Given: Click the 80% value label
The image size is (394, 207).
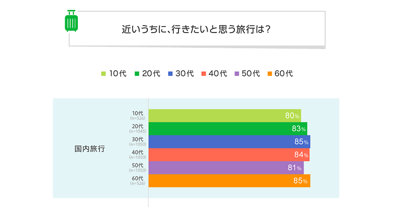Looking at the screenshot, I should 292,116.
